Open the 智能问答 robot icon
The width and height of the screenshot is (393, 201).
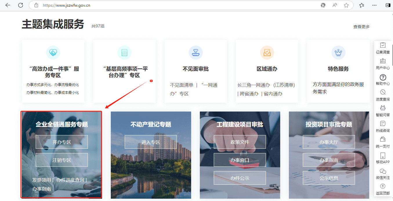[383, 108]
